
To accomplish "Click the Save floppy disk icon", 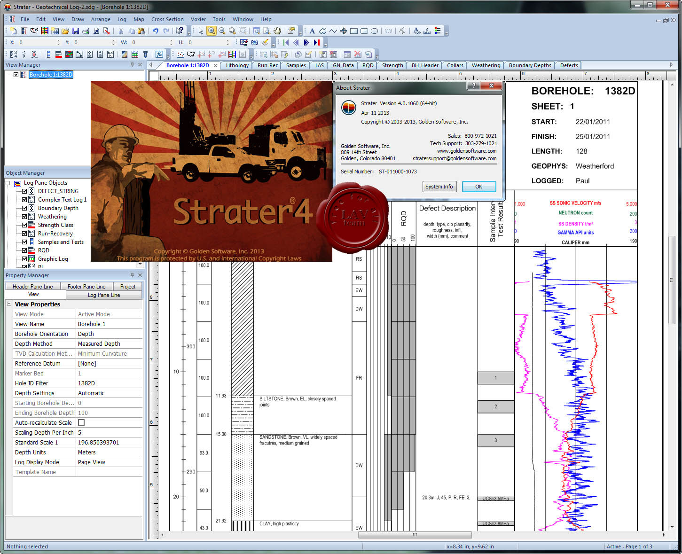I will click(76, 31).
